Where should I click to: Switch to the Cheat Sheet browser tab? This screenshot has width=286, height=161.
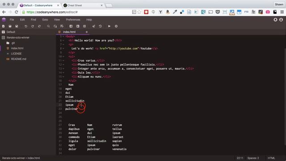pos(83,5)
